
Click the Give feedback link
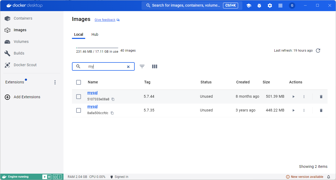click(105, 20)
